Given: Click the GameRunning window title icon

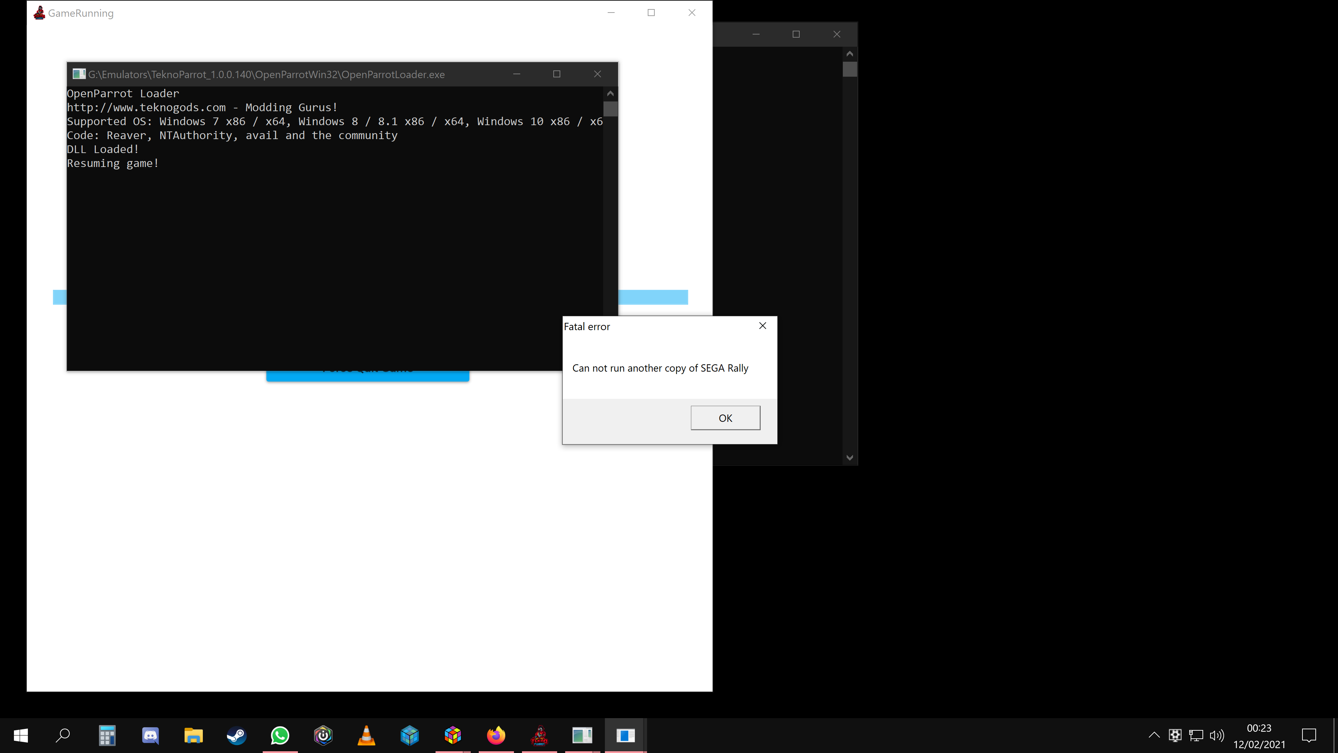Looking at the screenshot, I should 39,13.
